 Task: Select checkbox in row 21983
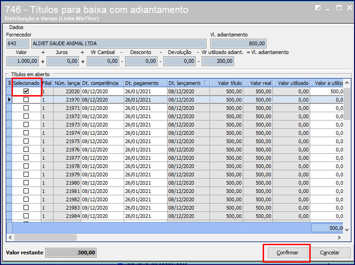(x=26, y=207)
